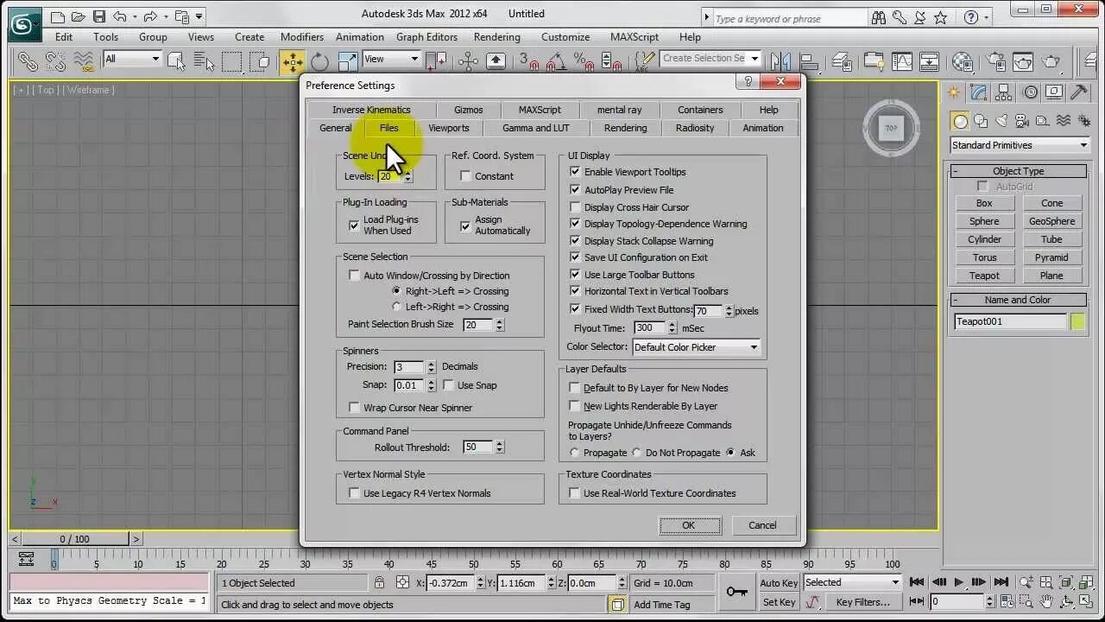
Task: Select the Cameras category icon
Action: [1022, 121]
